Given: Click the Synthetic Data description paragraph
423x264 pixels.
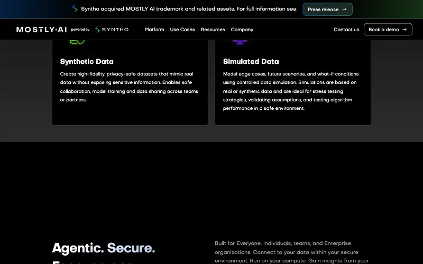Looking at the screenshot, I should tap(129, 87).
